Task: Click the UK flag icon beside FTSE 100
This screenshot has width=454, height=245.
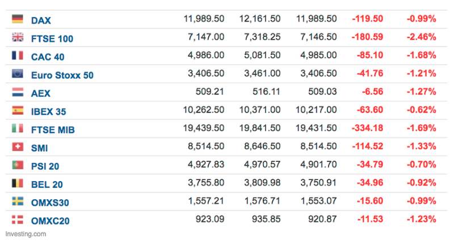Action: coord(17,38)
